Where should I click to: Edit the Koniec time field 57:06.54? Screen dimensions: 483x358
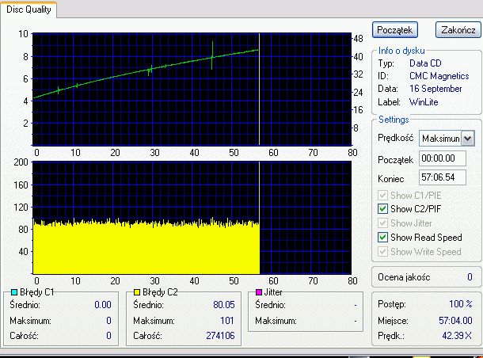[443, 177]
